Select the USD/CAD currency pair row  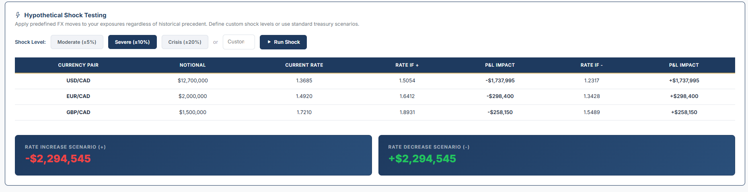tap(78, 81)
